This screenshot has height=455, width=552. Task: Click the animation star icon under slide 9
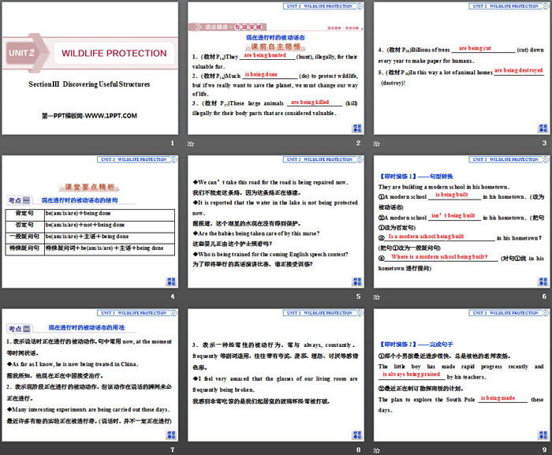tap(376, 450)
